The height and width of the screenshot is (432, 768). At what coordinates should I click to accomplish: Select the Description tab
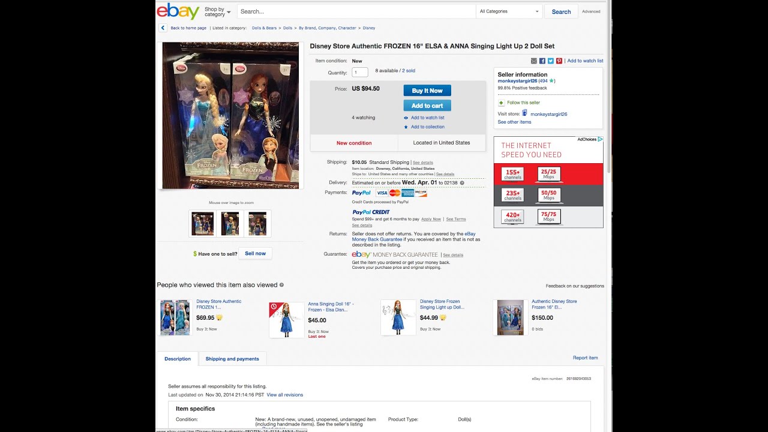click(x=178, y=359)
